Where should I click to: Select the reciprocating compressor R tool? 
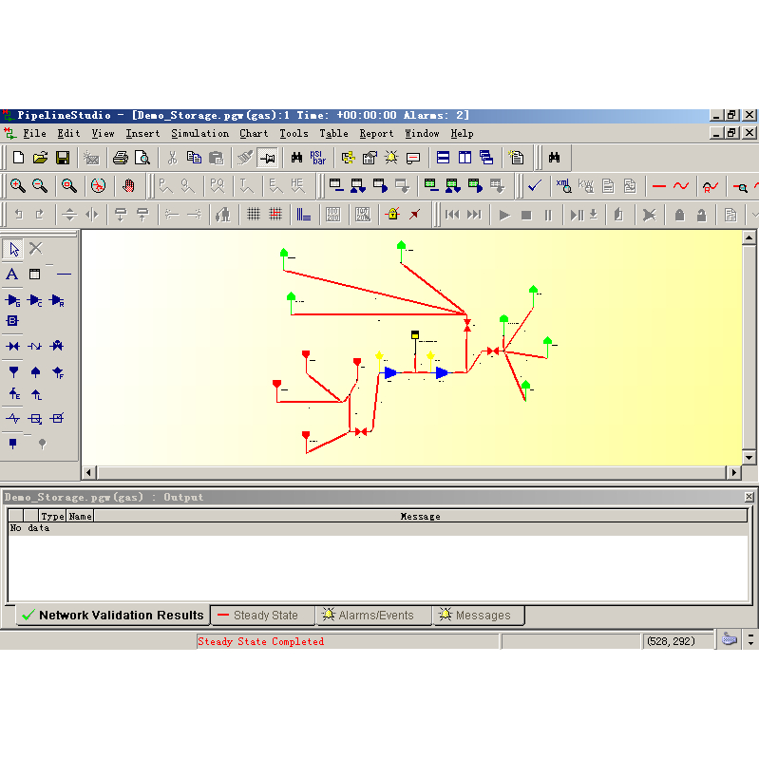[x=58, y=300]
